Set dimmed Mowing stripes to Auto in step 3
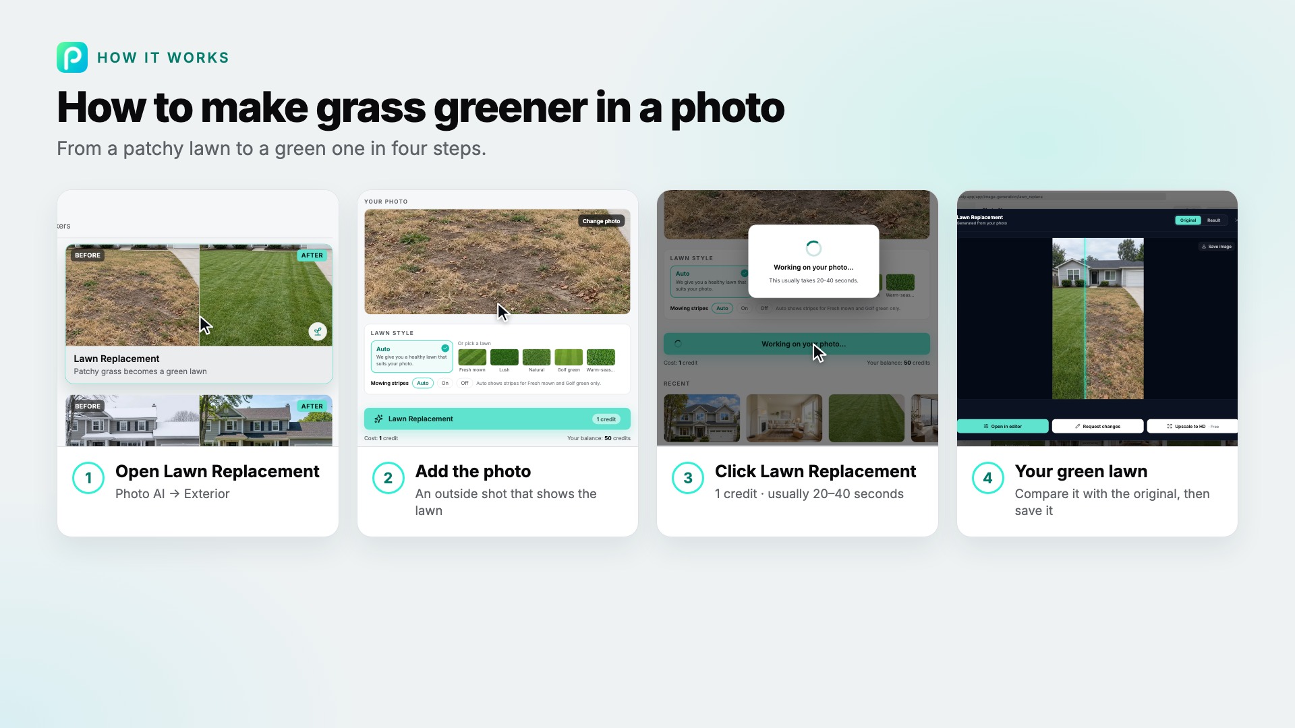The height and width of the screenshot is (728, 1295). coord(722,308)
